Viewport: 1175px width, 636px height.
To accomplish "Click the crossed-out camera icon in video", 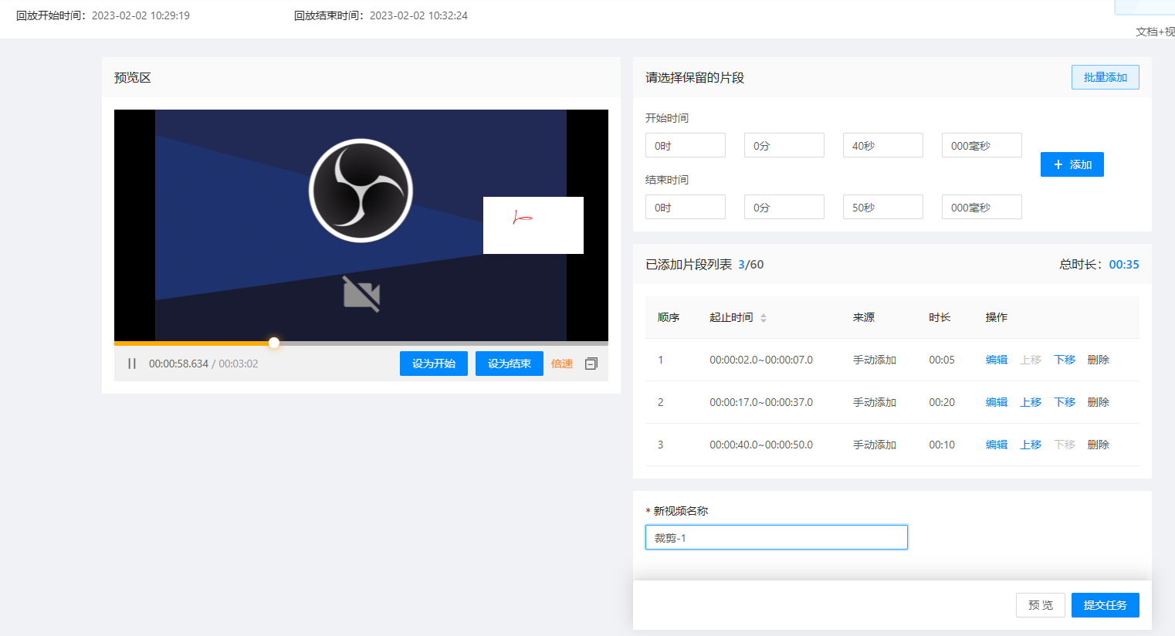I will 361,294.
